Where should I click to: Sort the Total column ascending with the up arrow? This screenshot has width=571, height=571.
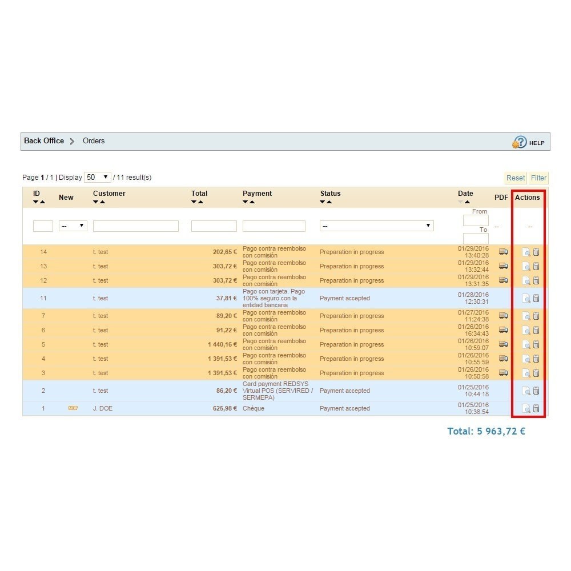click(x=200, y=202)
